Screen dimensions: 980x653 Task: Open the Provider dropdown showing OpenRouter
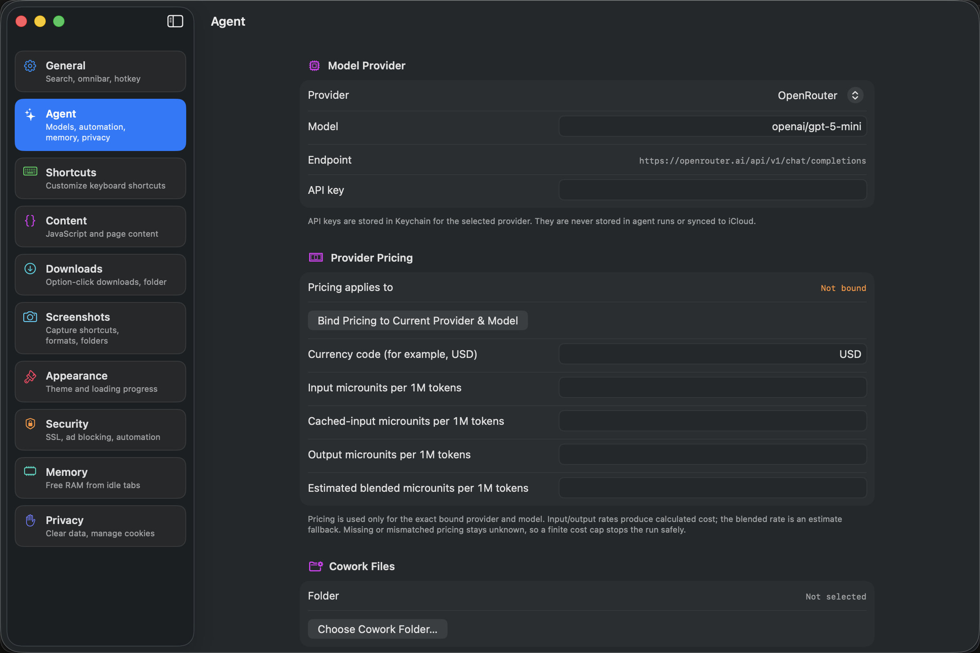point(820,96)
